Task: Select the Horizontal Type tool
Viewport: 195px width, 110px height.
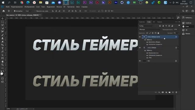Action: (x=2, y=48)
